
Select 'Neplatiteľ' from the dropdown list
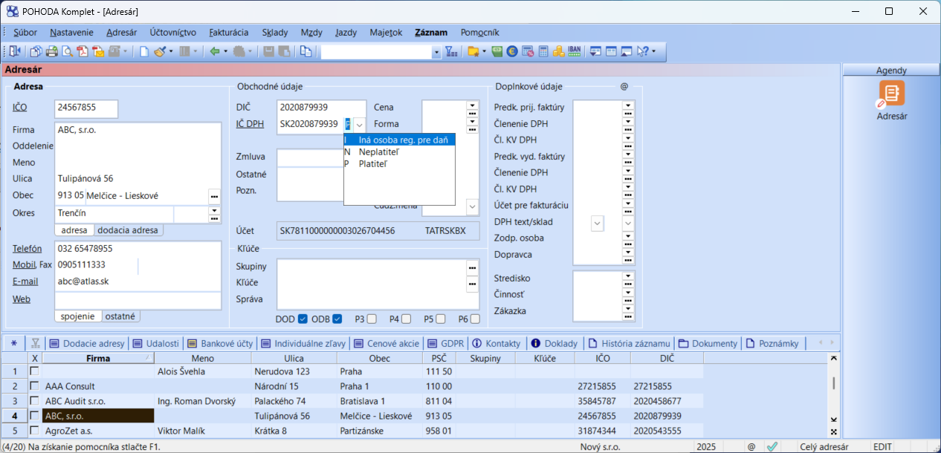(378, 151)
